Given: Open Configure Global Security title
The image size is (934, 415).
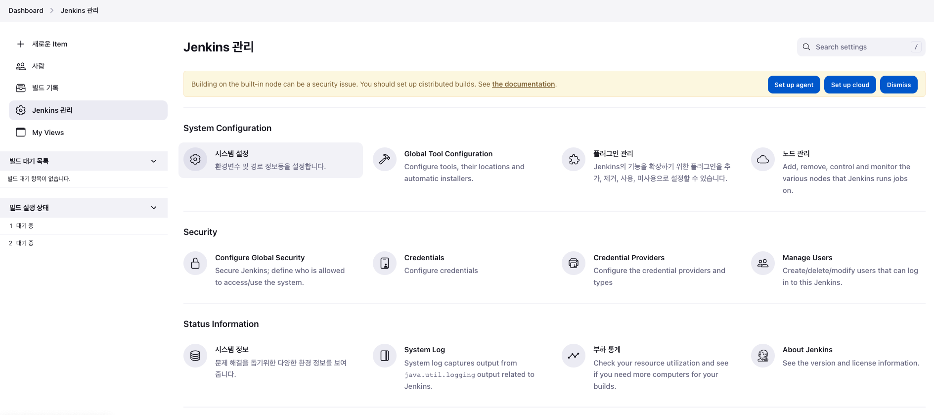Looking at the screenshot, I should pyautogui.click(x=260, y=258).
